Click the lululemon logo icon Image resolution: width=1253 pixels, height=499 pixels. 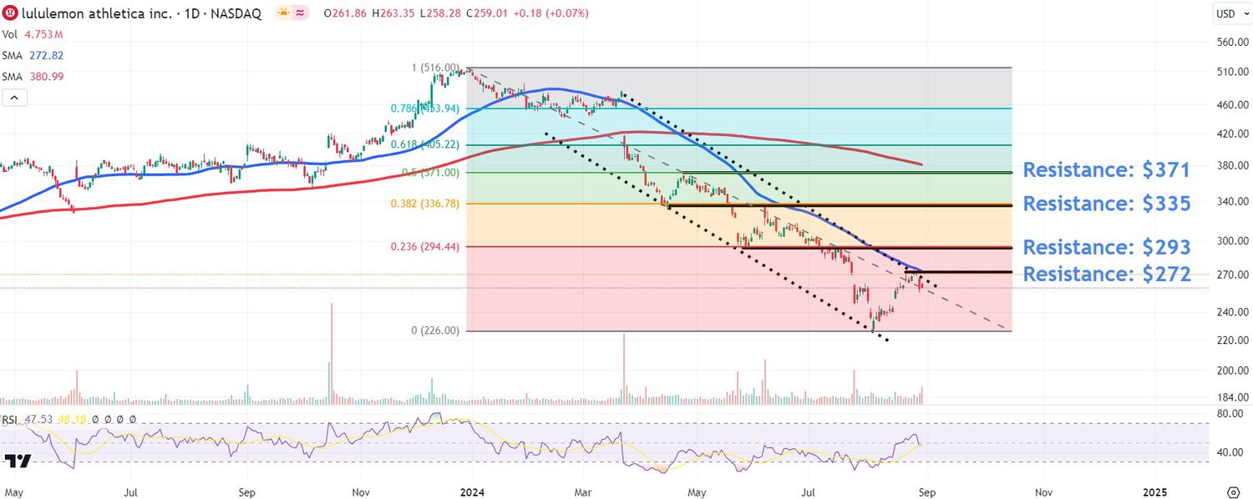pyautogui.click(x=11, y=13)
